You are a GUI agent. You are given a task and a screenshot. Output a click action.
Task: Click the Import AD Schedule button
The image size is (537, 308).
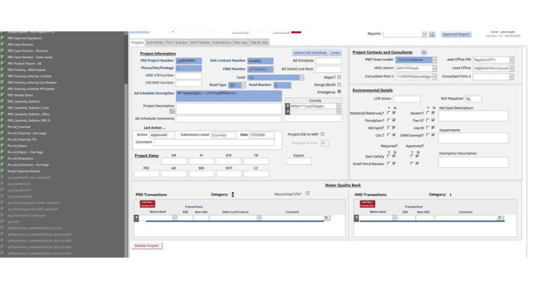point(309,52)
